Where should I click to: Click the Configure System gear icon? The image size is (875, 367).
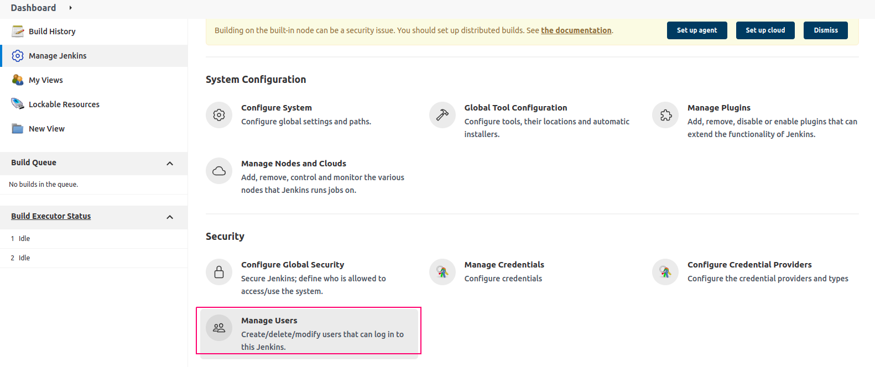[x=219, y=115]
